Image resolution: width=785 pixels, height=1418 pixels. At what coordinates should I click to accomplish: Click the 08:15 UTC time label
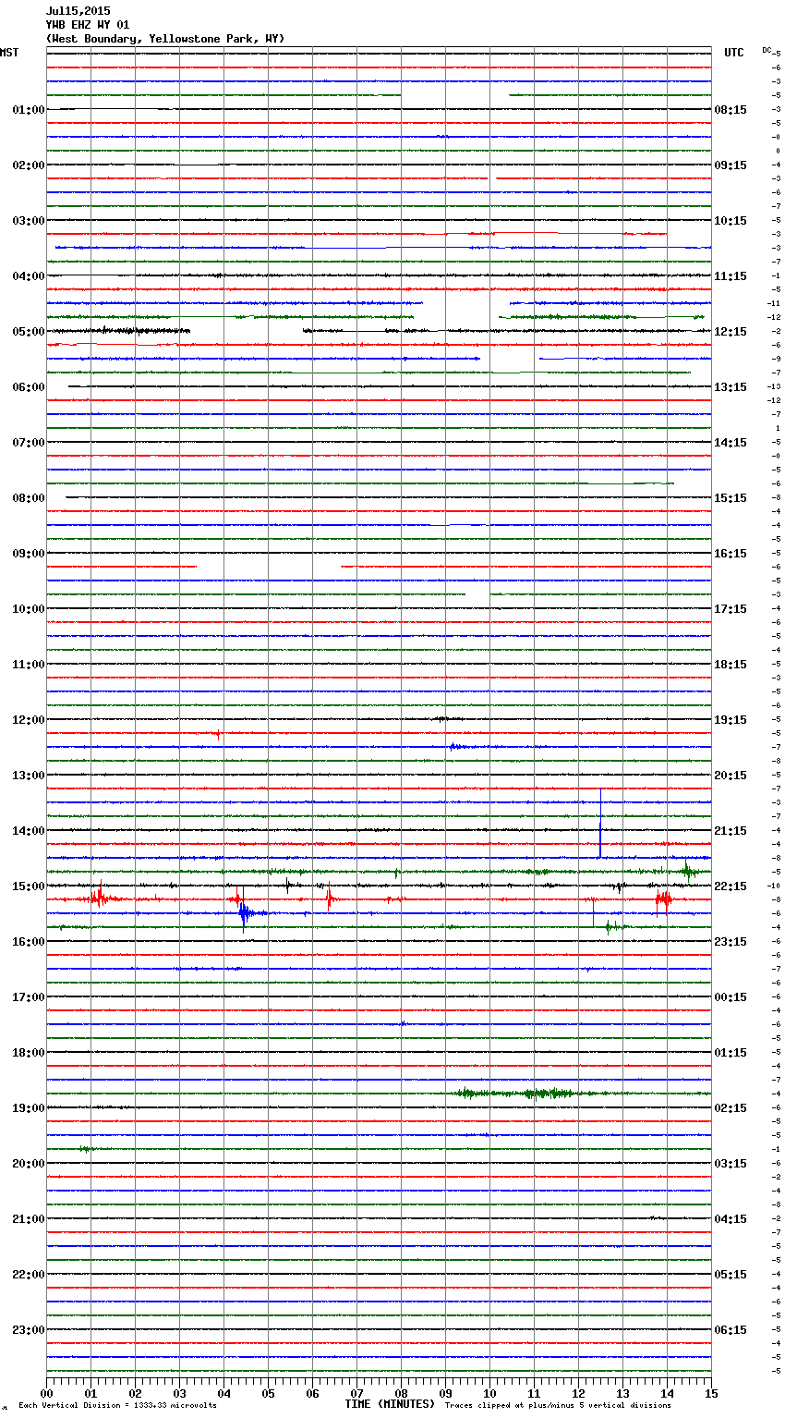[x=731, y=110]
